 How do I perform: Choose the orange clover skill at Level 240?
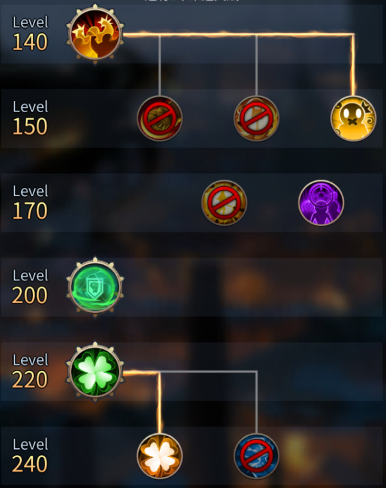[160, 456]
